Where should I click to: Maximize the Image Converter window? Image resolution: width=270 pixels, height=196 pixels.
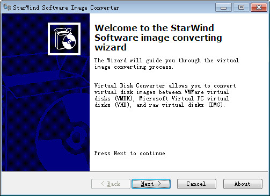[241, 8]
